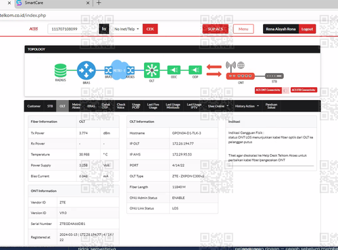Open the Usage PCRF tab
This screenshot has height=250, width=338.
136,106
